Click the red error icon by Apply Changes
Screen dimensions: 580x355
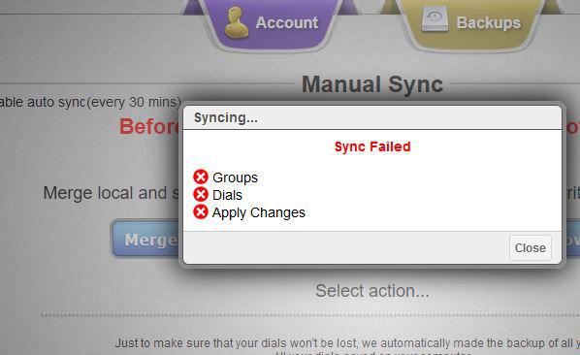[x=201, y=211]
